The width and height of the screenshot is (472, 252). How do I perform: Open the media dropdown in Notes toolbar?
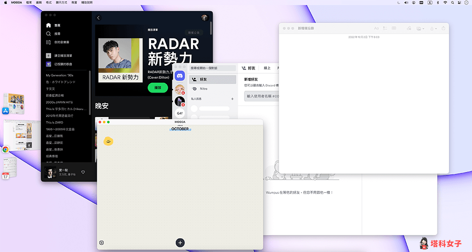420,28
